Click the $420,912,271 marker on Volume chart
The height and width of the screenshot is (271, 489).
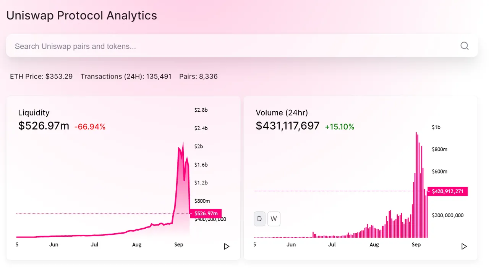[447, 191]
